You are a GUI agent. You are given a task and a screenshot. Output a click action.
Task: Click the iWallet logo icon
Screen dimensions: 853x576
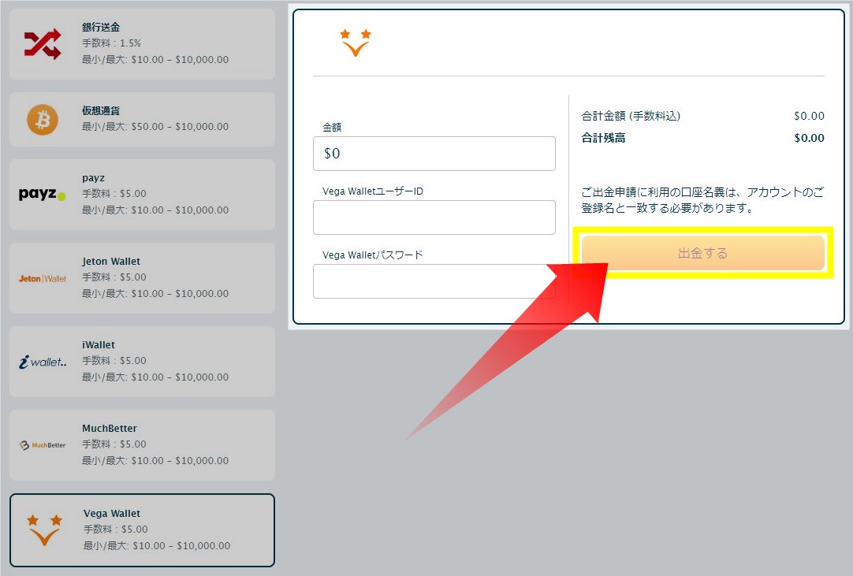coord(43,362)
